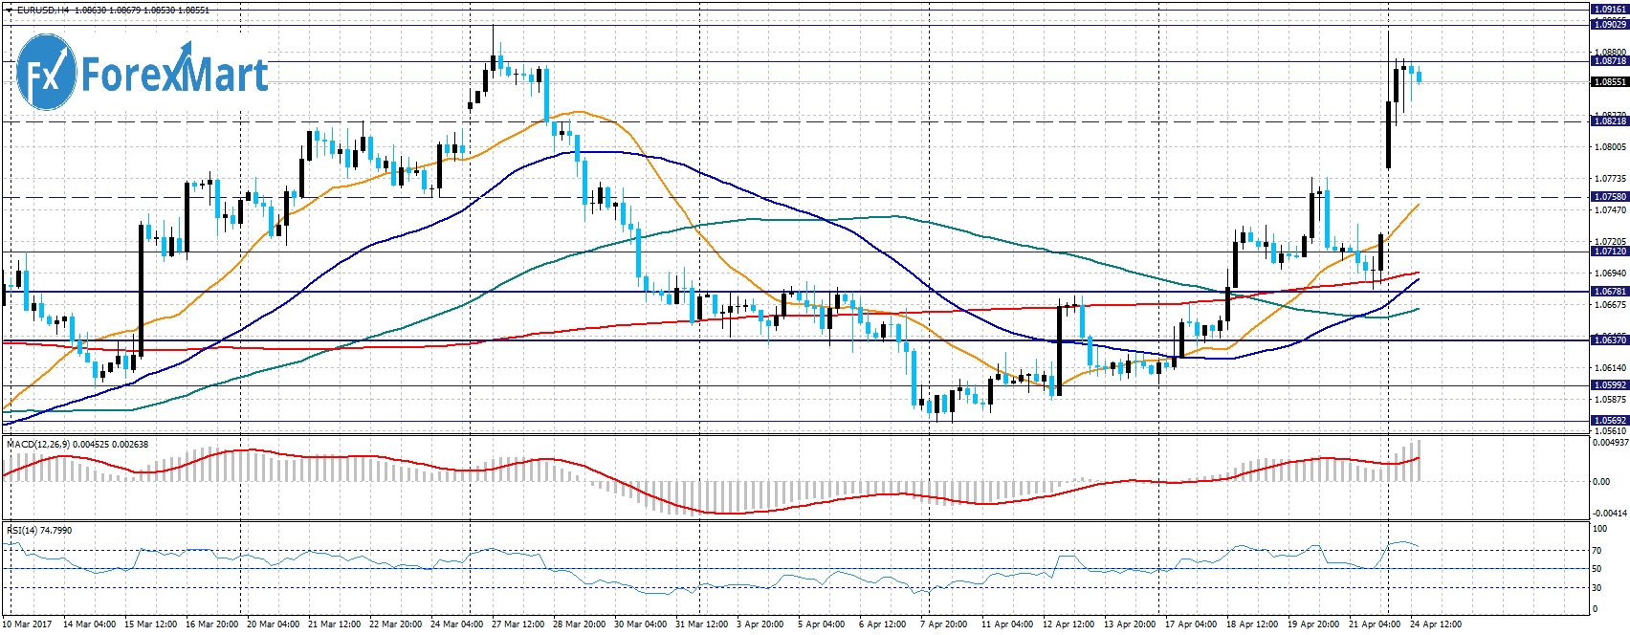Select the 1.05692 price level label

(x=1609, y=421)
